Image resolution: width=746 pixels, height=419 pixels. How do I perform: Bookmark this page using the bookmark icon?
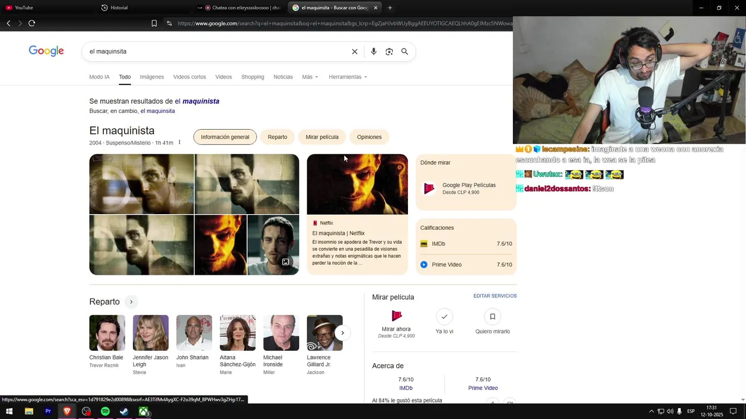click(x=154, y=23)
